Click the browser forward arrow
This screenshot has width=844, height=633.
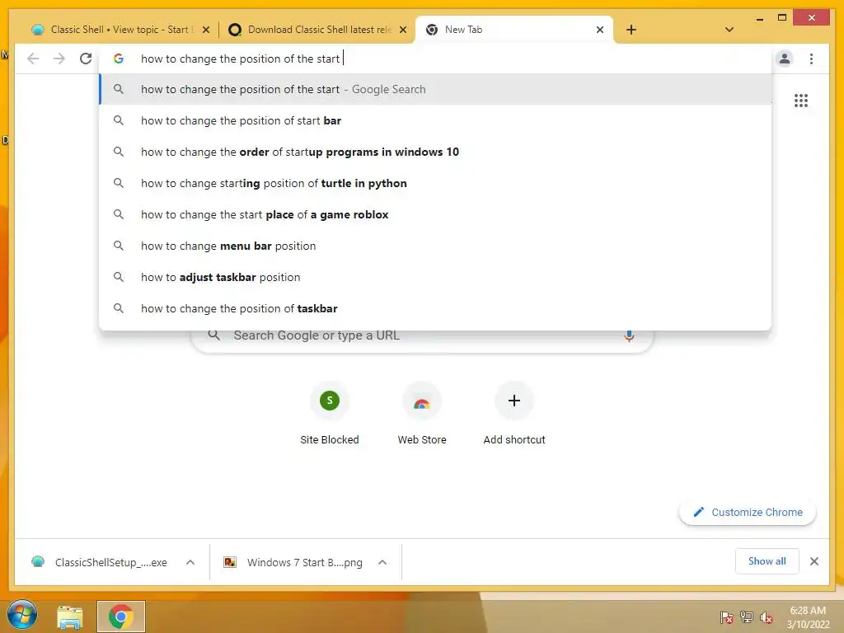point(59,59)
